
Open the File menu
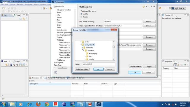[2, 4]
